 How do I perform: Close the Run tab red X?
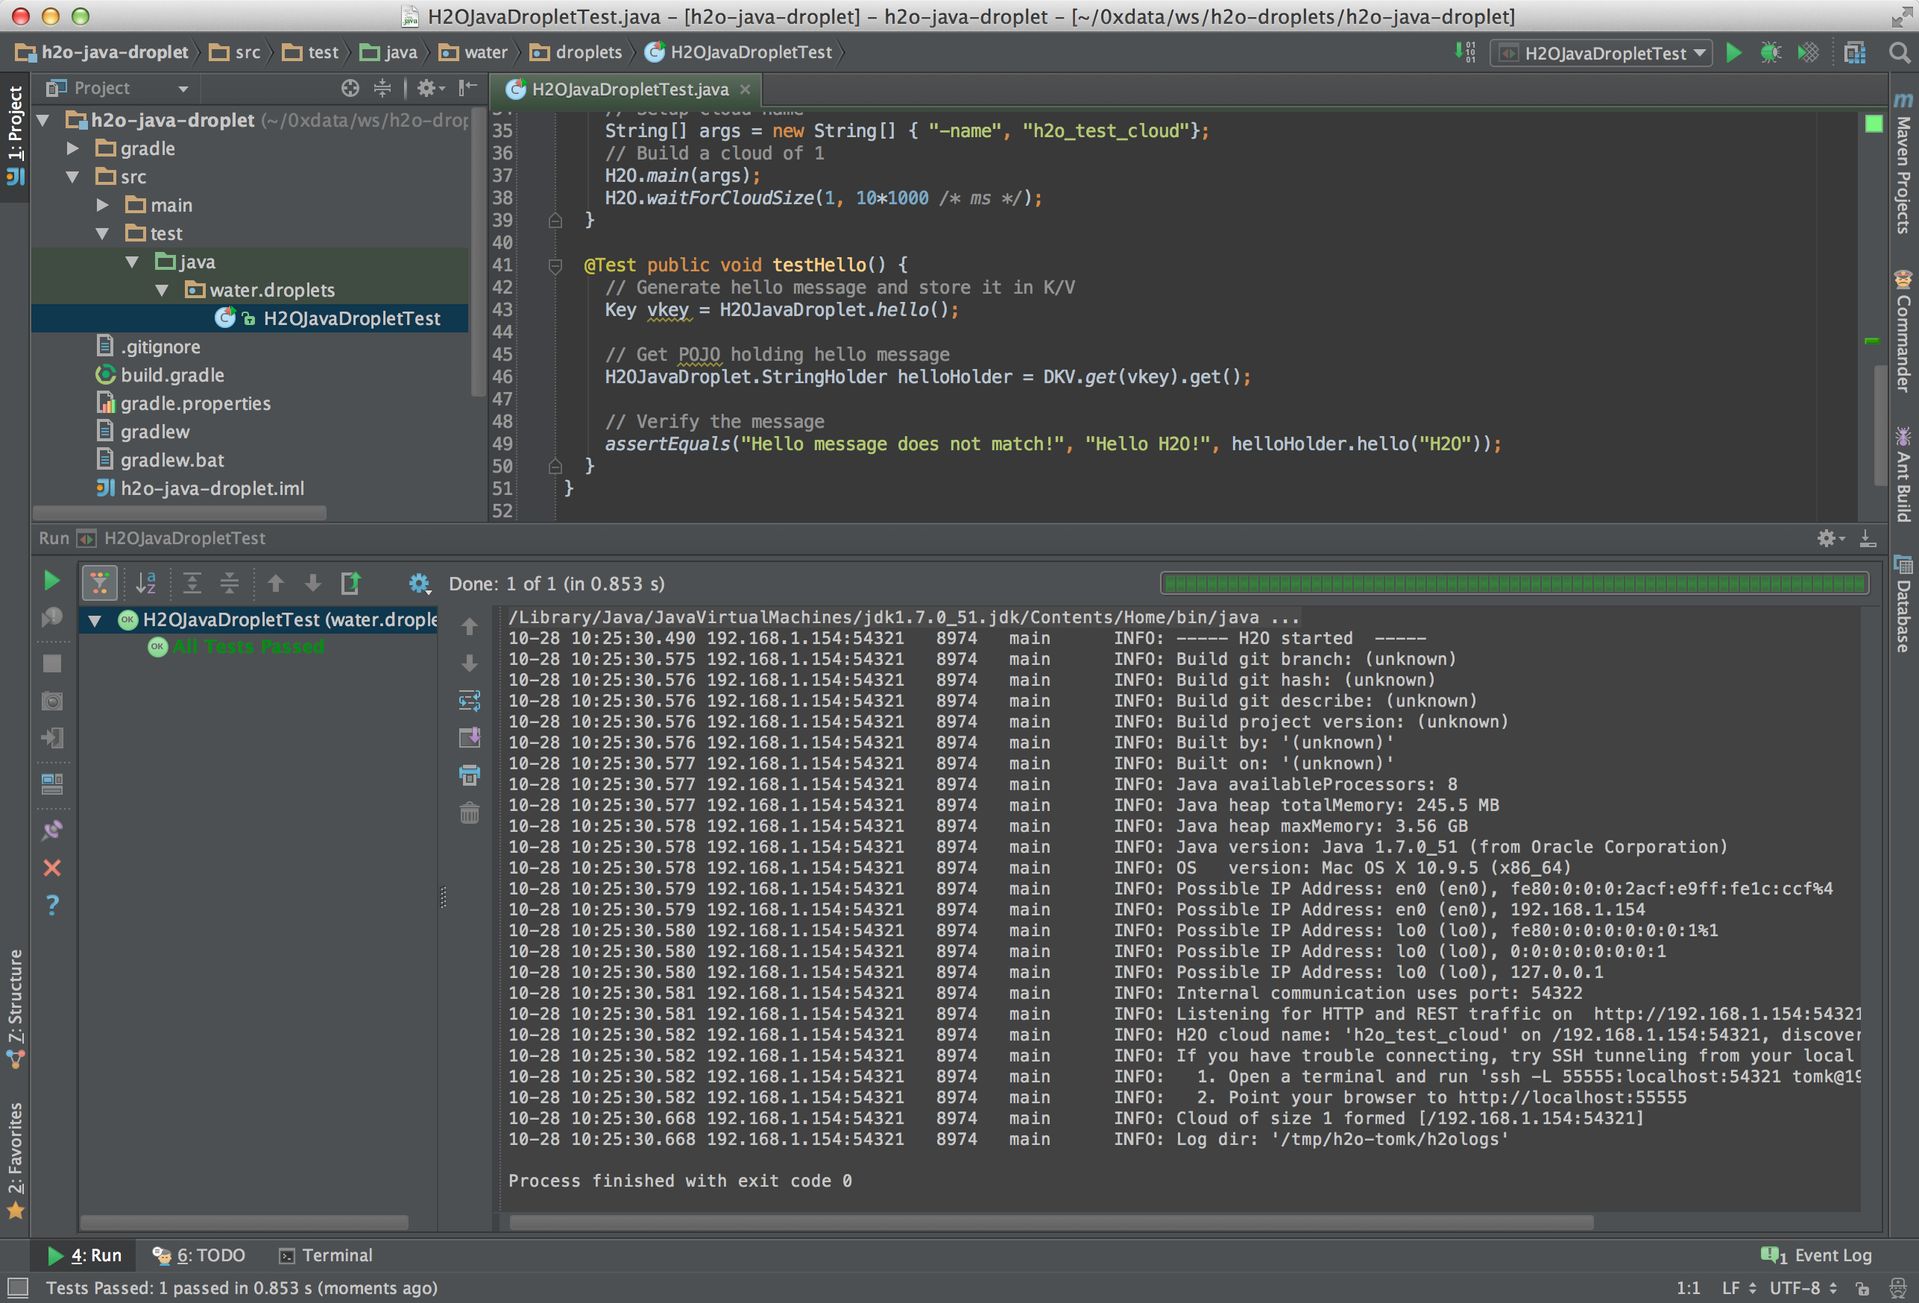tap(51, 867)
